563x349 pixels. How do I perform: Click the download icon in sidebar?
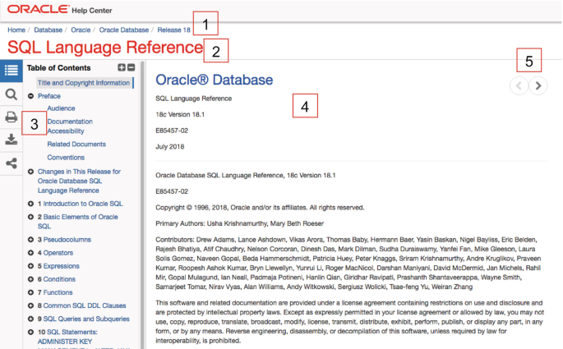[11, 140]
